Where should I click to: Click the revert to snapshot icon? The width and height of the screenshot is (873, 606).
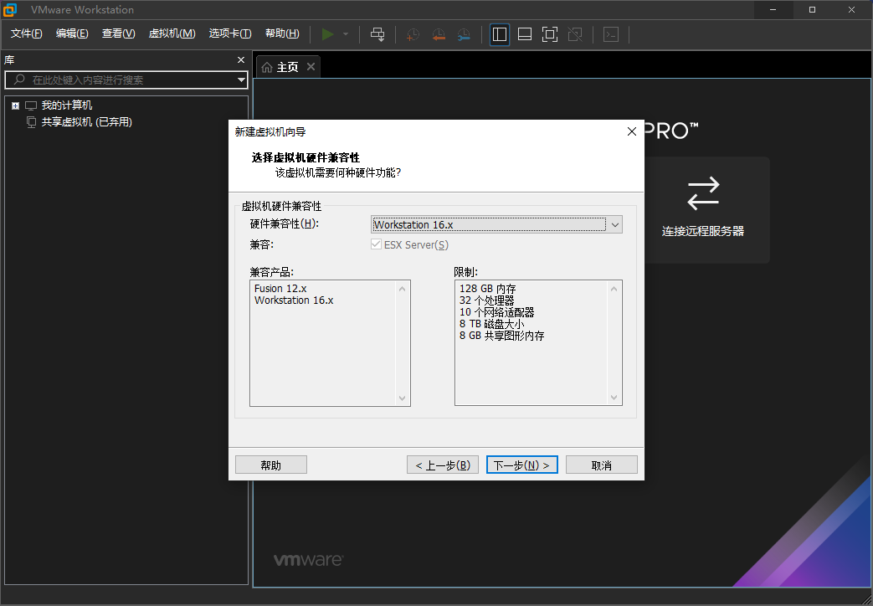[439, 34]
